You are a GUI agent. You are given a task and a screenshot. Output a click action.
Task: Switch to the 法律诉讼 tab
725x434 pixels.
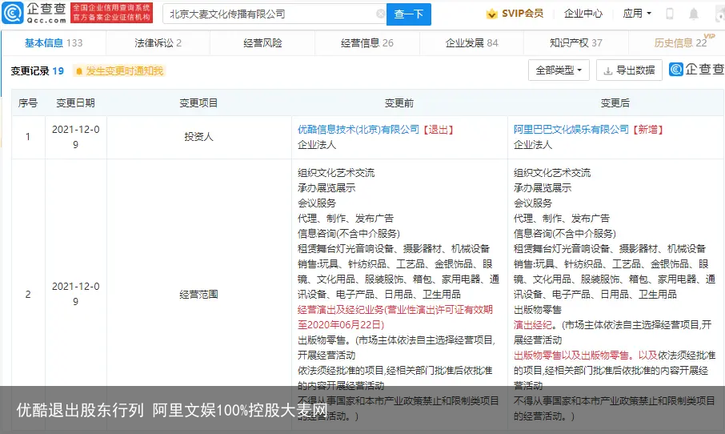158,43
